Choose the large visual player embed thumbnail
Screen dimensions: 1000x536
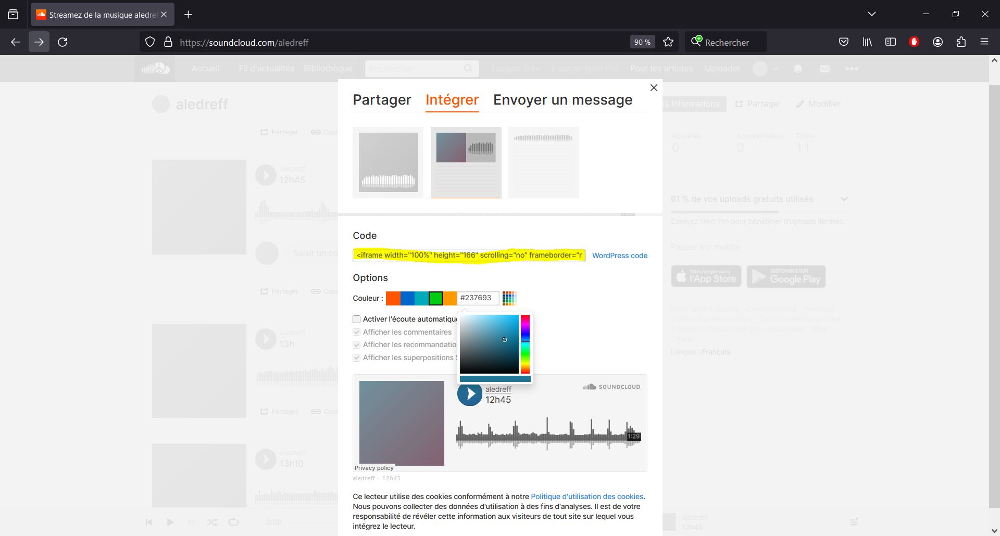pyautogui.click(x=388, y=162)
